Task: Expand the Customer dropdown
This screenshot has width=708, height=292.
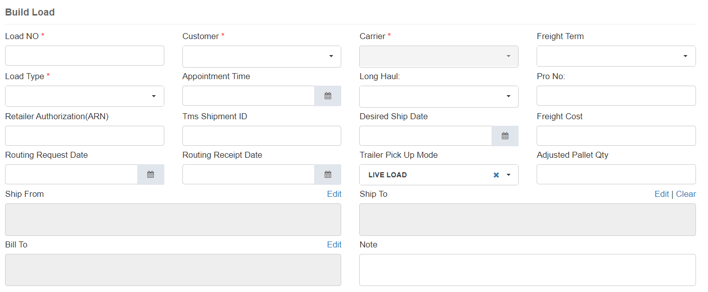Action: [x=331, y=56]
